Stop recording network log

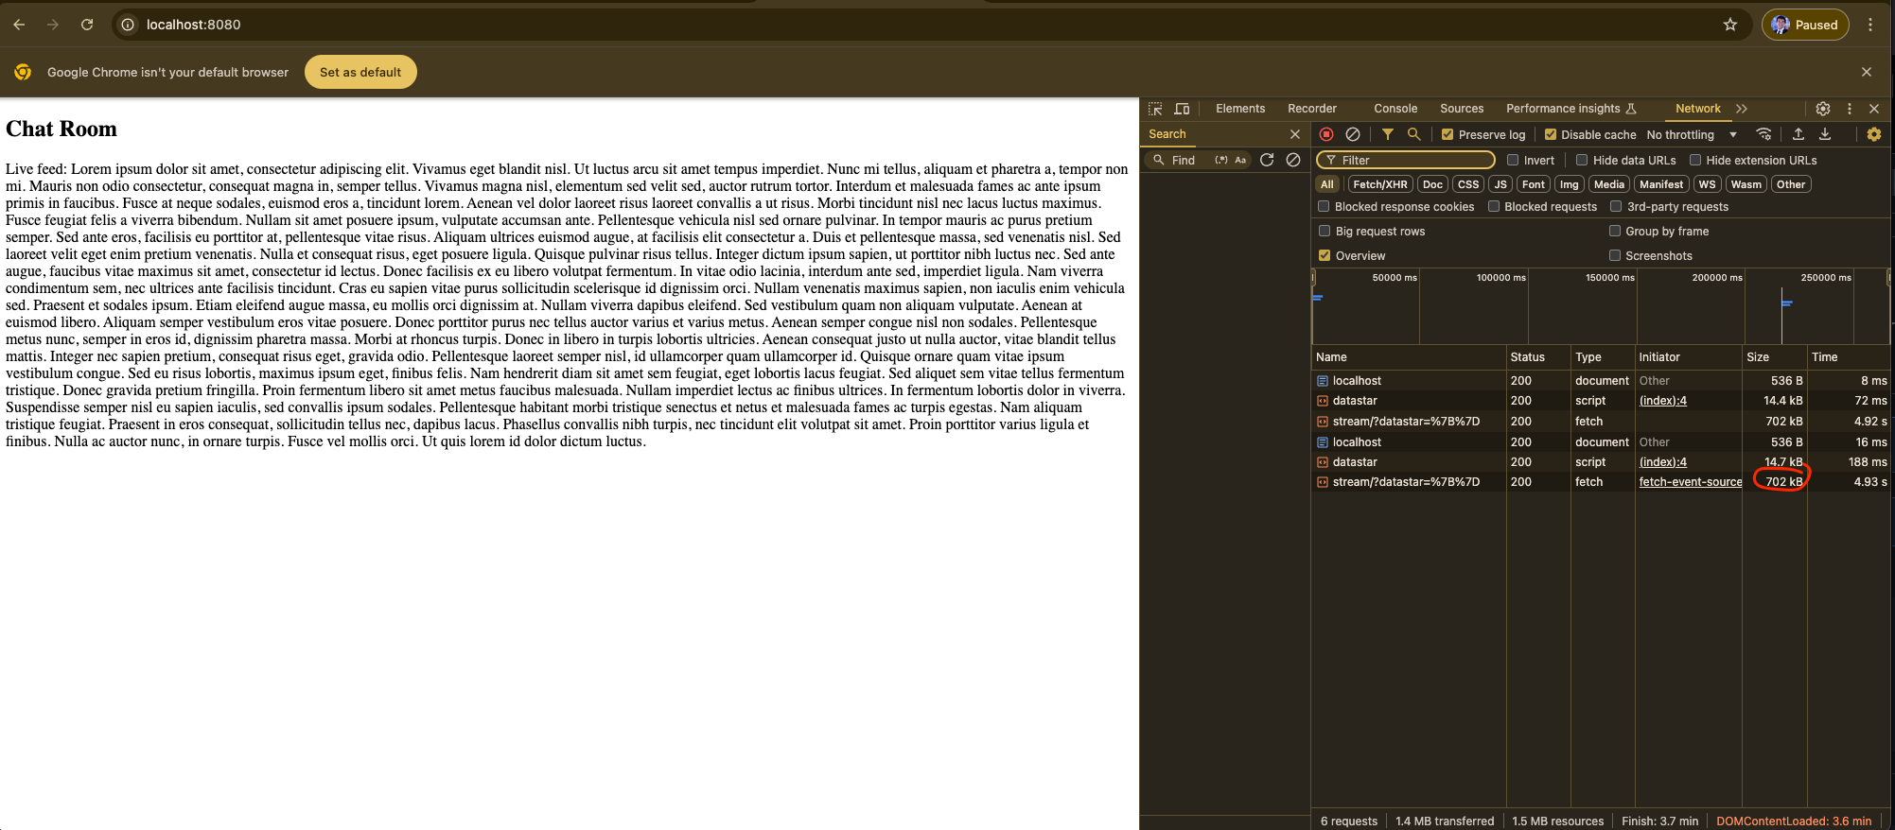(x=1326, y=134)
